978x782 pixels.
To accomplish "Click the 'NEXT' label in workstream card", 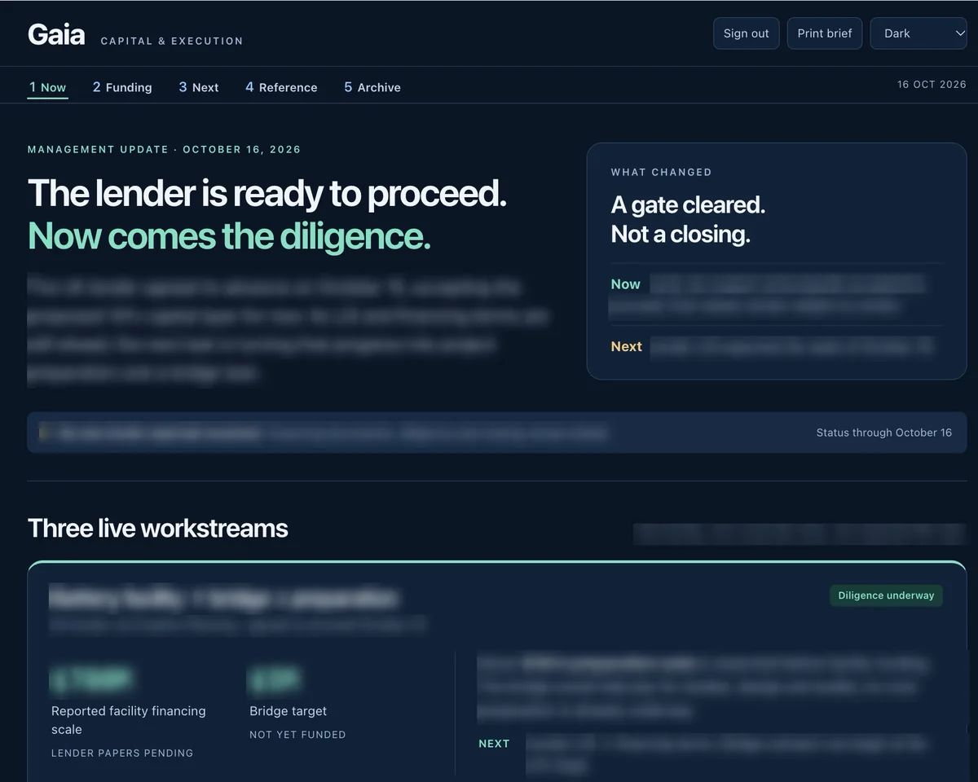I will [x=494, y=744].
